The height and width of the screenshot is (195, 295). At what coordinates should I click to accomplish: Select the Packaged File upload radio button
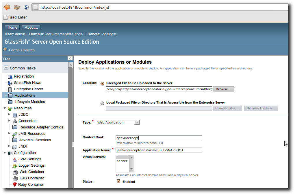click(102, 83)
